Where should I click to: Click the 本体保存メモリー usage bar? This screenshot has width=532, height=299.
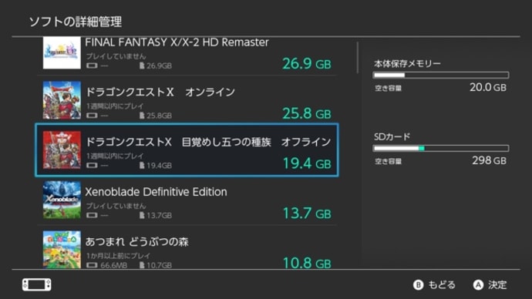(x=441, y=75)
